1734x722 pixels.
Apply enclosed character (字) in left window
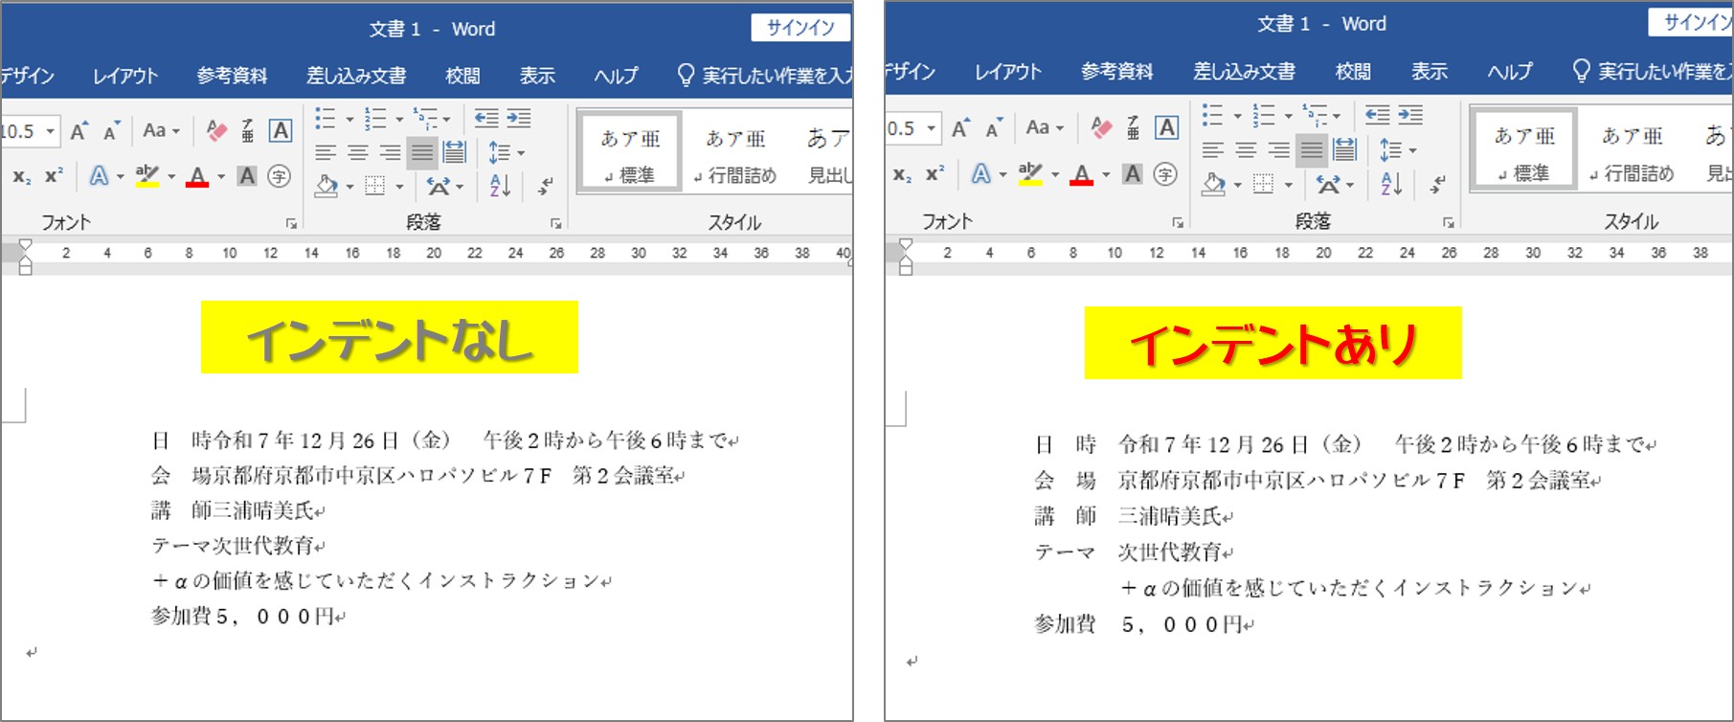click(279, 176)
